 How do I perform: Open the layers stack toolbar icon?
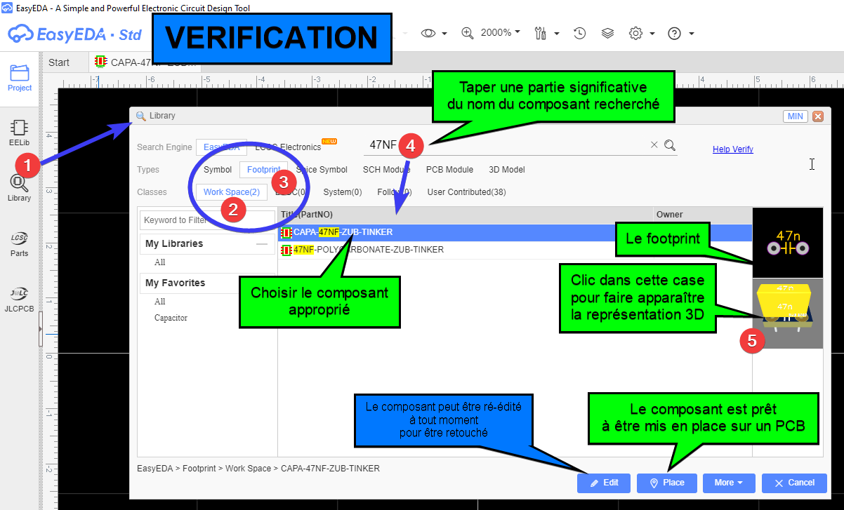608,33
